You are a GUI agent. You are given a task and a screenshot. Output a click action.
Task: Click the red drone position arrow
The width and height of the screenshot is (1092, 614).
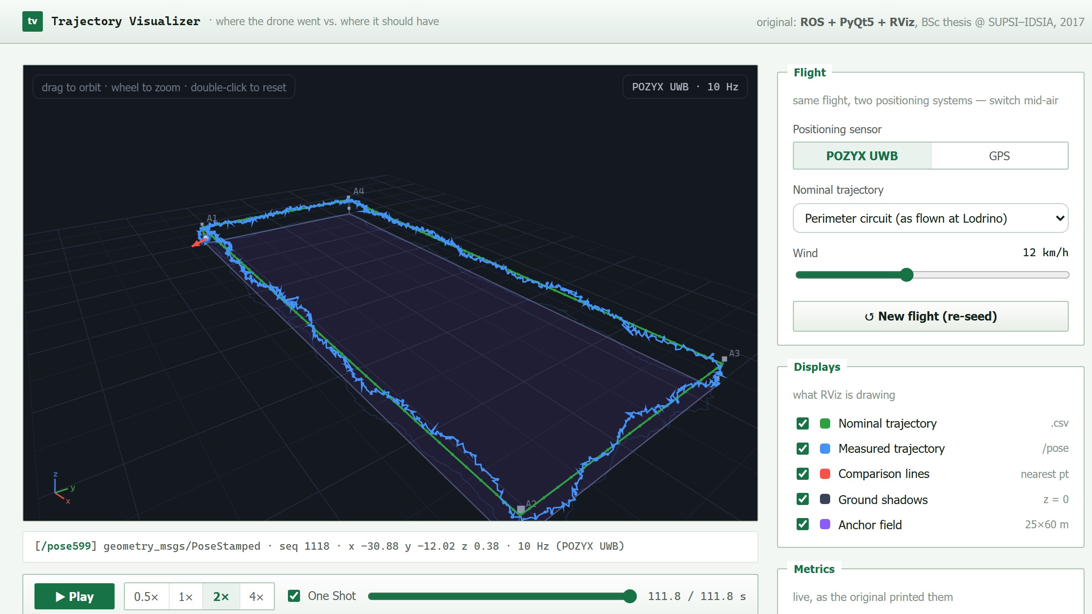coord(199,242)
